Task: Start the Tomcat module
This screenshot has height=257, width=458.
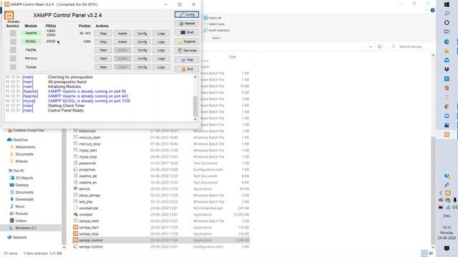Action: coord(103,67)
